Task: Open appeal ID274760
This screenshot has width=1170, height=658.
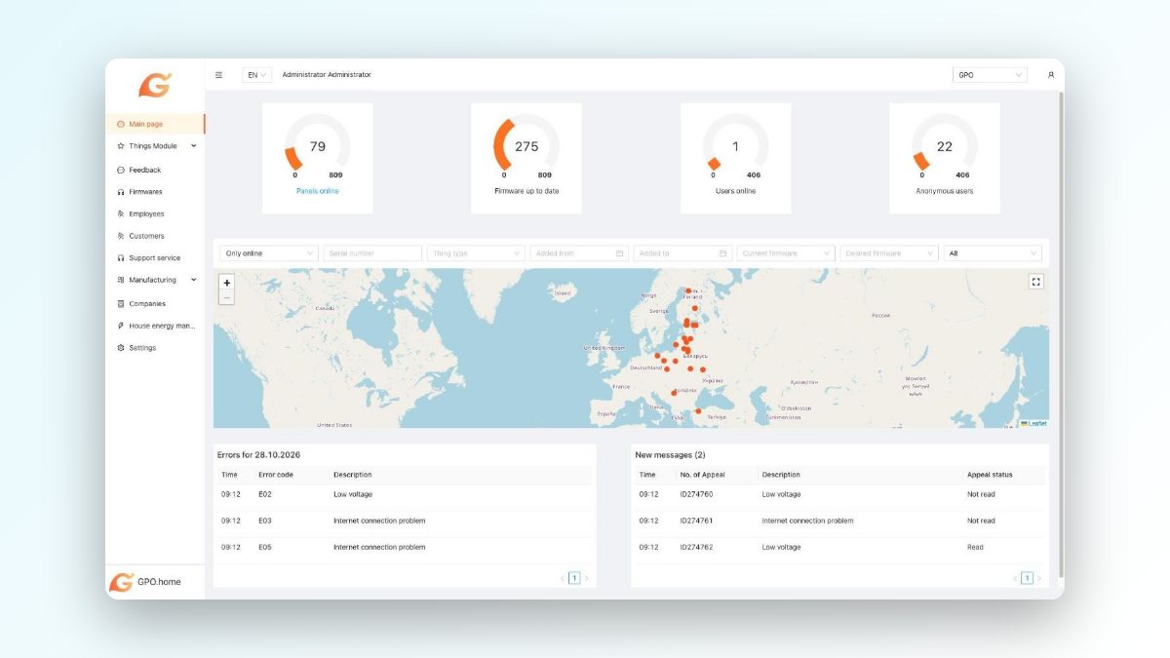Action: click(696, 494)
